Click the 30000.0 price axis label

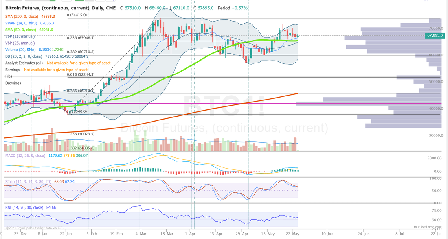(436, 135)
